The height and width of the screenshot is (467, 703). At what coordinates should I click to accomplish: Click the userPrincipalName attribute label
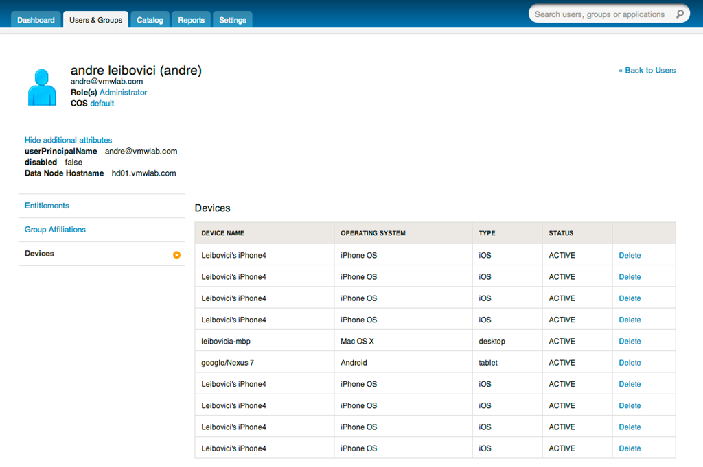point(61,152)
